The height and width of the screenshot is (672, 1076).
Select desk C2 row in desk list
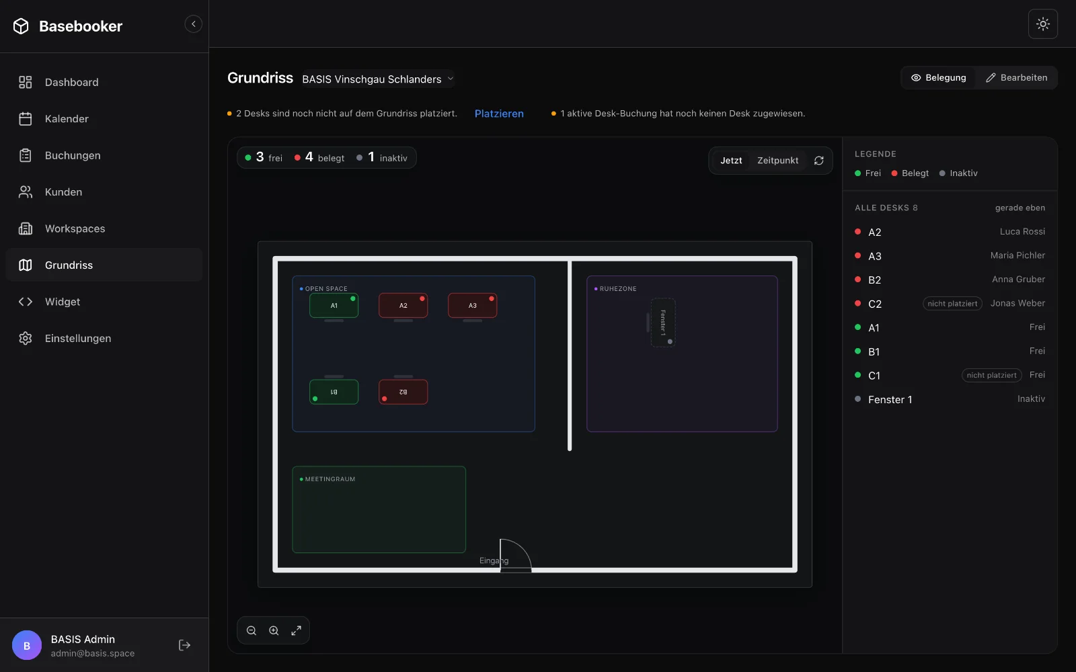coord(950,304)
